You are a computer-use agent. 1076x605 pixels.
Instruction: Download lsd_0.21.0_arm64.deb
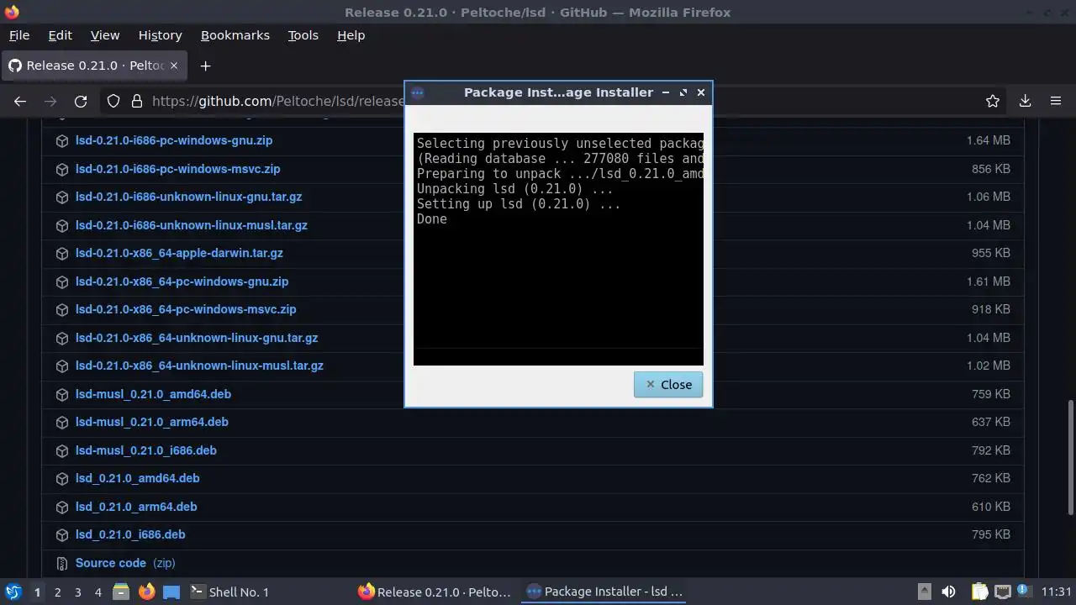pos(136,507)
